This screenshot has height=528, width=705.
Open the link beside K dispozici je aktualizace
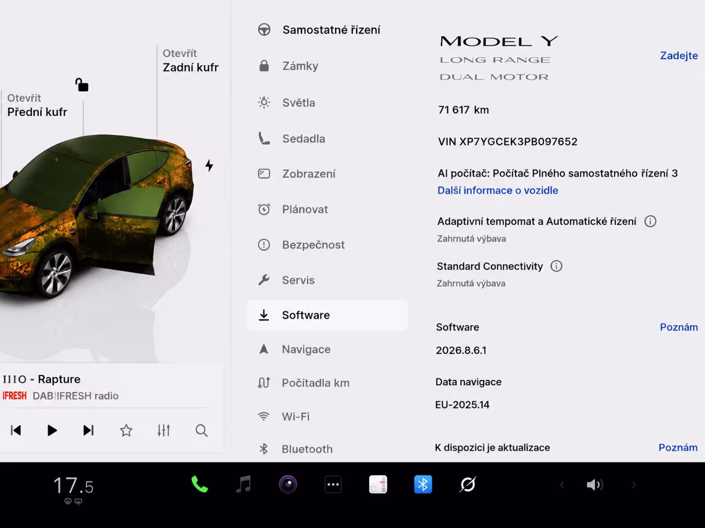[x=678, y=447]
